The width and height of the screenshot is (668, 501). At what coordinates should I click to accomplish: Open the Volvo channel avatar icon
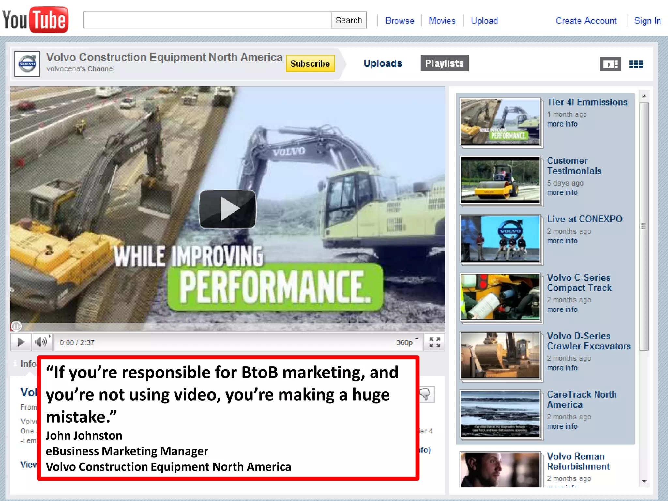(27, 64)
